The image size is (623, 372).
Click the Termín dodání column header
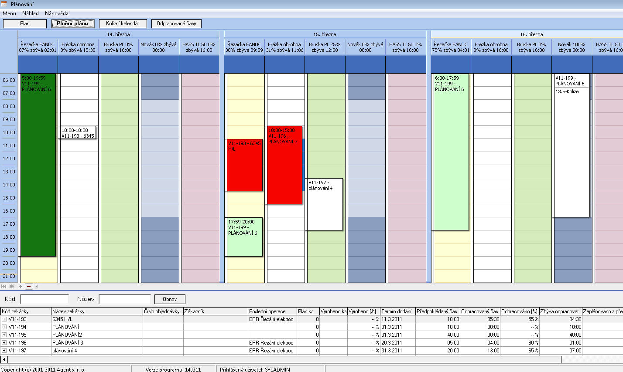(397, 311)
